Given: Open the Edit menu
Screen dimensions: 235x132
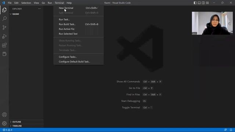Looking at the screenshot, I should pyautogui.click(x=16, y=3).
